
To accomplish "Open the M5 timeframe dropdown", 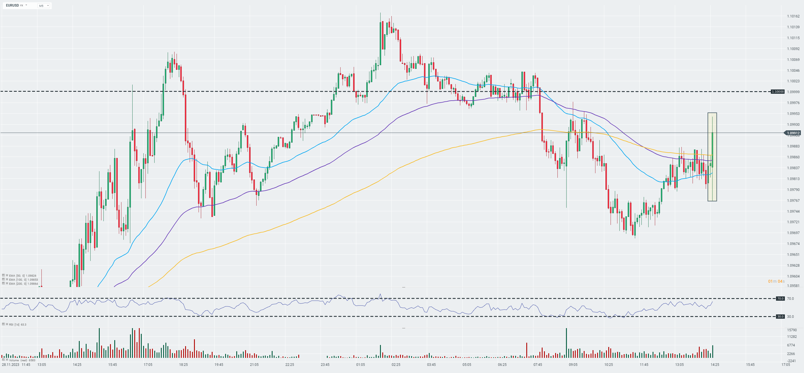I will (x=44, y=6).
